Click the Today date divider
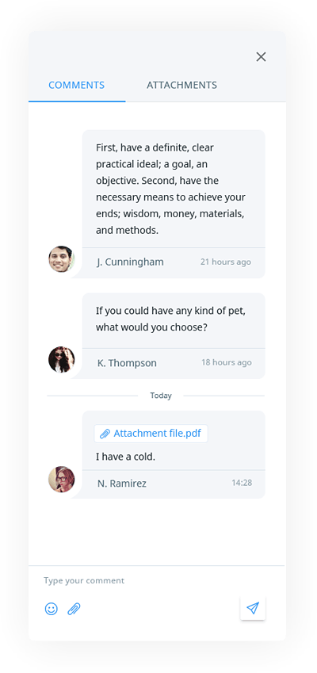The height and width of the screenshot is (673, 317). (x=161, y=396)
